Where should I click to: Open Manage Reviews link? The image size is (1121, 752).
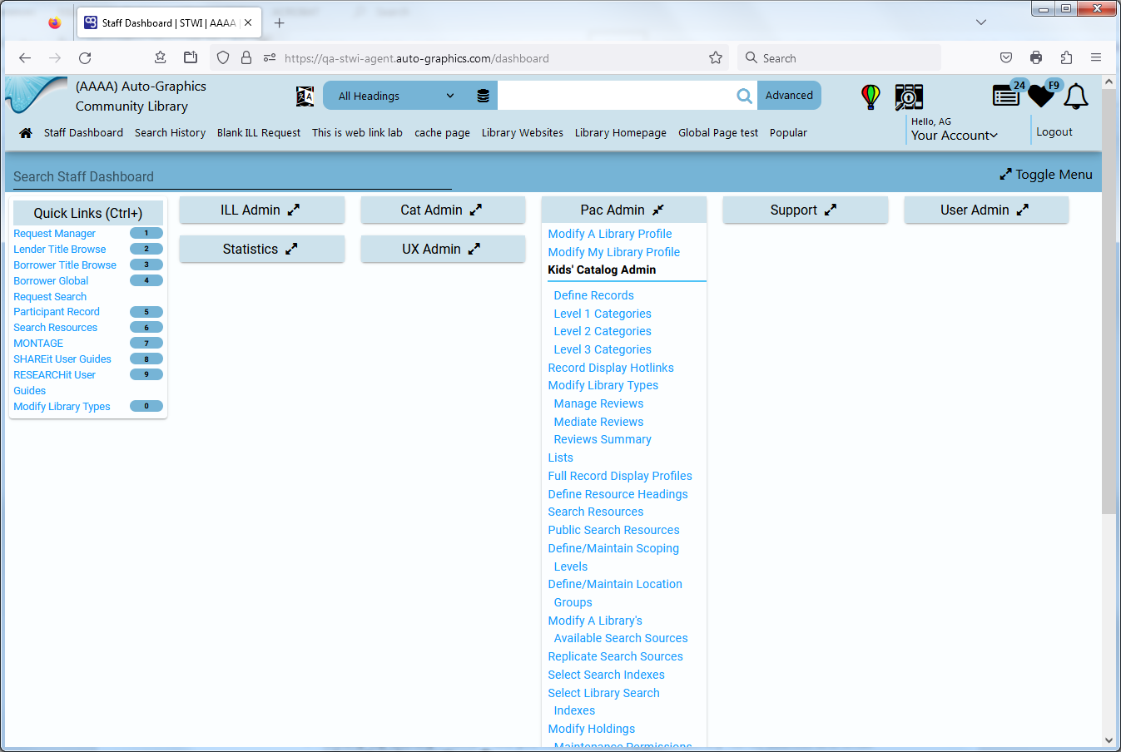[x=599, y=404]
